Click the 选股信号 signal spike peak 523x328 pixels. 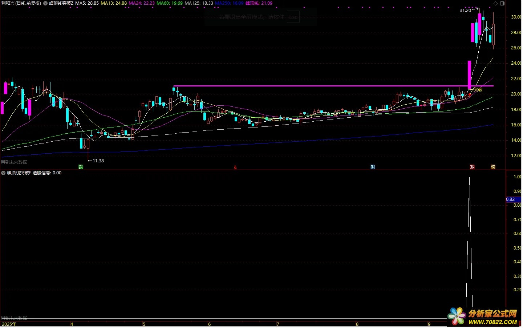[469, 178]
